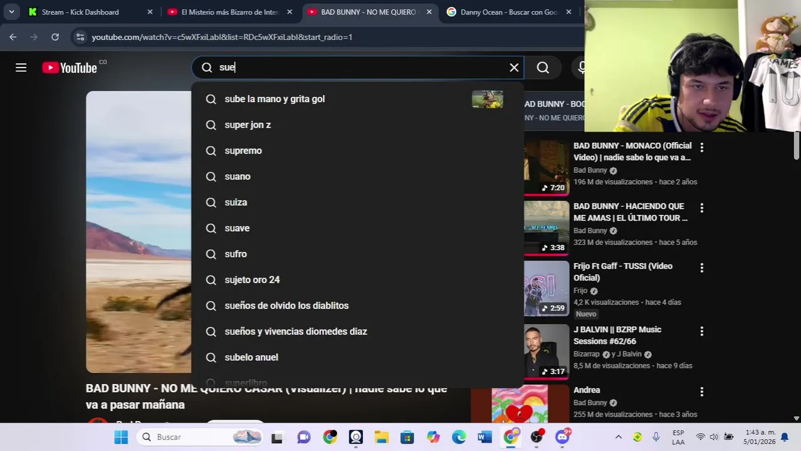Screen dimensions: 801x451
Task: Select suggestion 'supremo'
Action: click(x=357, y=150)
